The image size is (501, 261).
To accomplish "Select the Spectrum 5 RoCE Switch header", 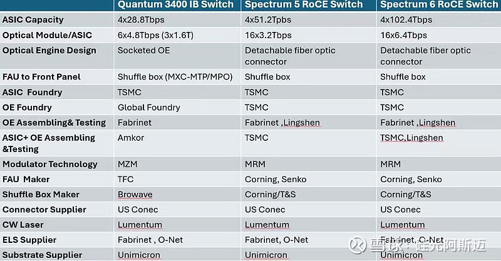I will tap(304, 4).
